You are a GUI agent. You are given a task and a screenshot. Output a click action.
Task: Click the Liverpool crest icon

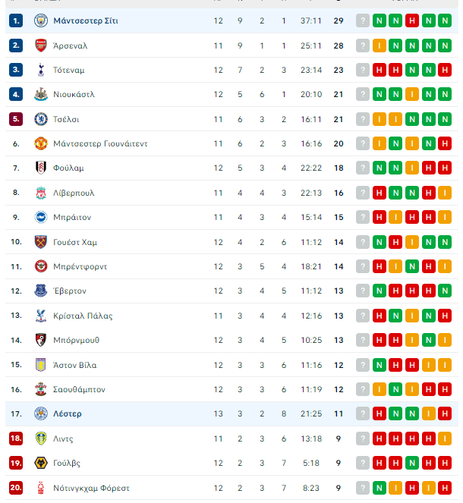point(41,193)
